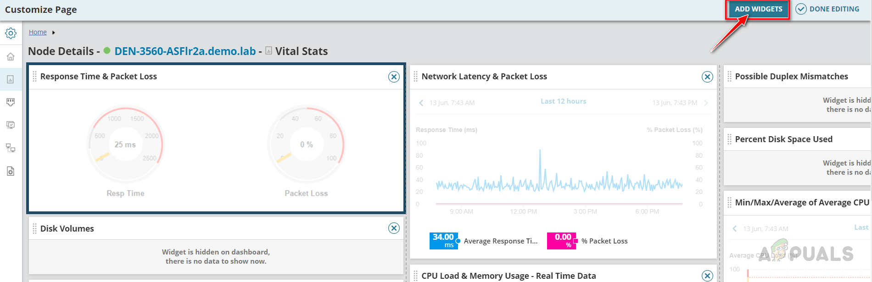The image size is (872, 282).
Task: Remove the CPU Load & Memory Usage widget
Action: [707, 276]
